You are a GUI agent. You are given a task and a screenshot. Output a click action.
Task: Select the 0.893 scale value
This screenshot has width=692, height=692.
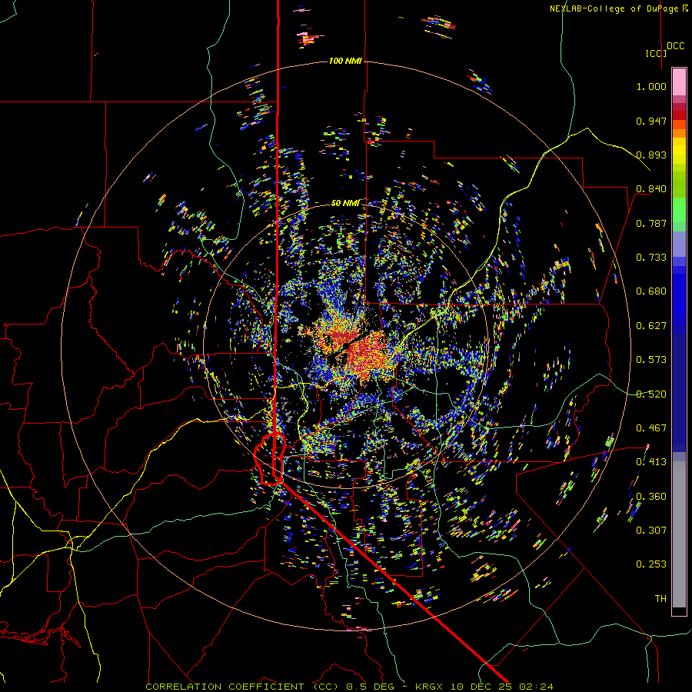pyautogui.click(x=651, y=155)
